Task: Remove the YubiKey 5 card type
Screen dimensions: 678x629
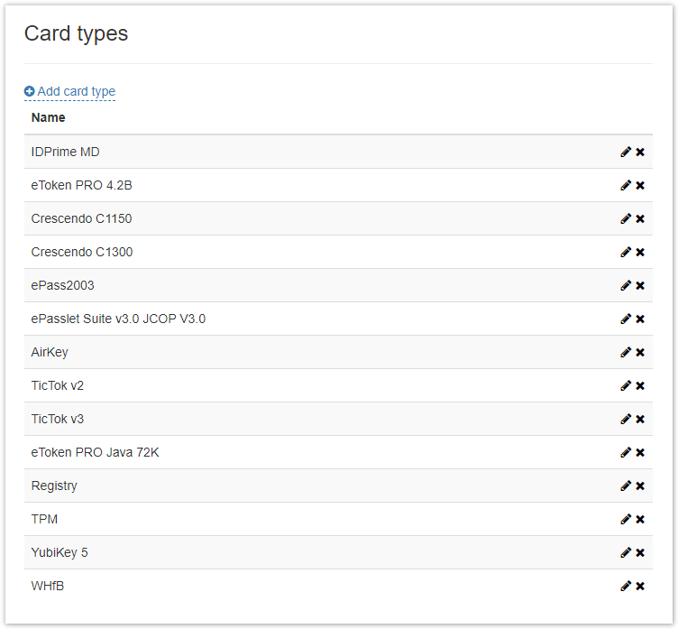Action: click(640, 552)
